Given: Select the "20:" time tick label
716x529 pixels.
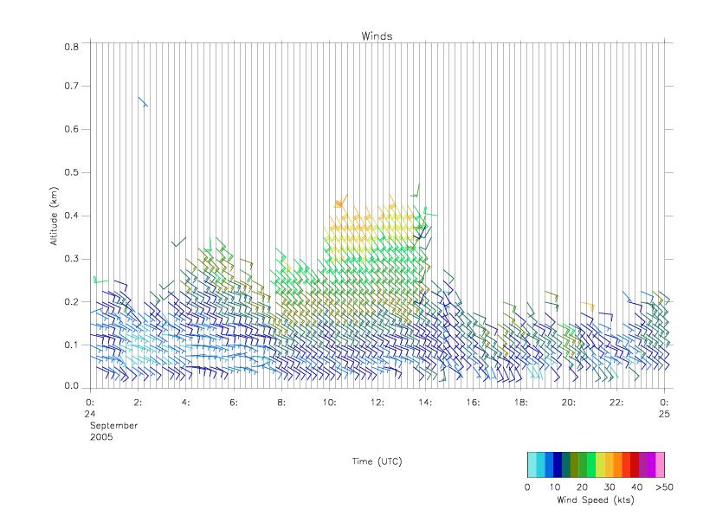Looking at the screenshot, I should tap(569, 403).
